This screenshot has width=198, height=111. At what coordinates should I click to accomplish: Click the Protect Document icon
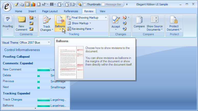[x=174, y=20]
